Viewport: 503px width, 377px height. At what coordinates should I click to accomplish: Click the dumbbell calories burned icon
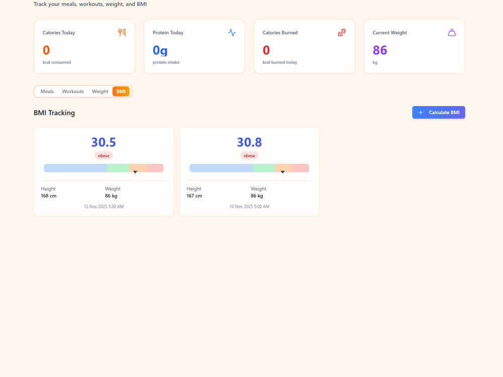tap(342, 32)
